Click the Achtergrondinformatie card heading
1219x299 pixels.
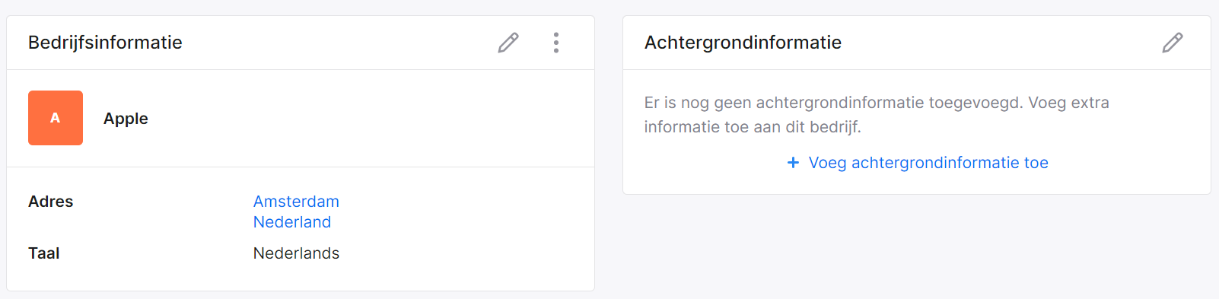pos(743,43)
